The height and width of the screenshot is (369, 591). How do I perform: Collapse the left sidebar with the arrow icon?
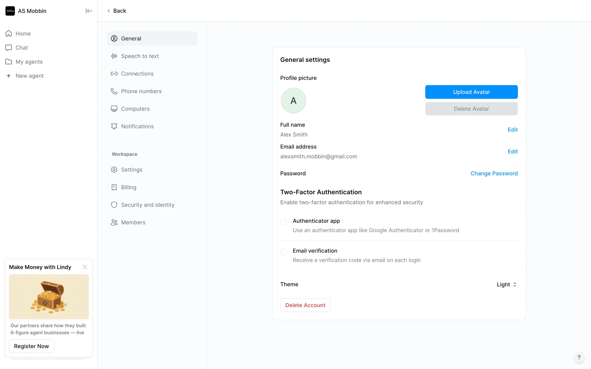click(89, 11)
